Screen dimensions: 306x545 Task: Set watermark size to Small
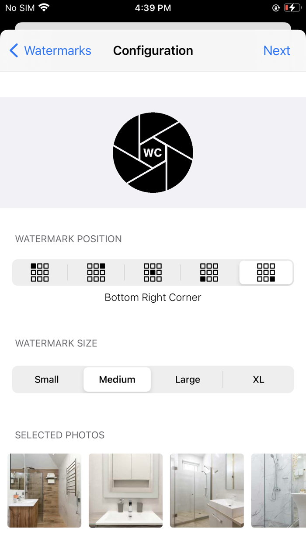47,379
